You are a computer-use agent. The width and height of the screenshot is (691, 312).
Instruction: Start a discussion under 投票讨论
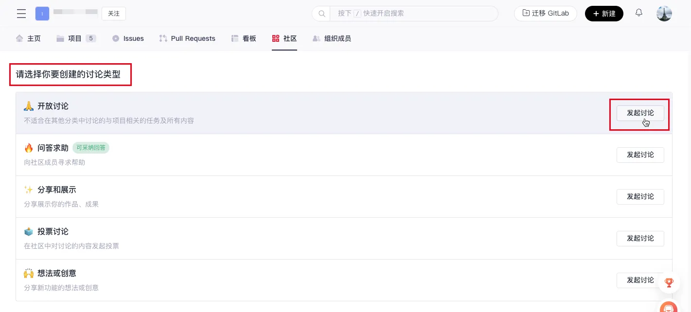pyautogui.click(x=640, y=238)
